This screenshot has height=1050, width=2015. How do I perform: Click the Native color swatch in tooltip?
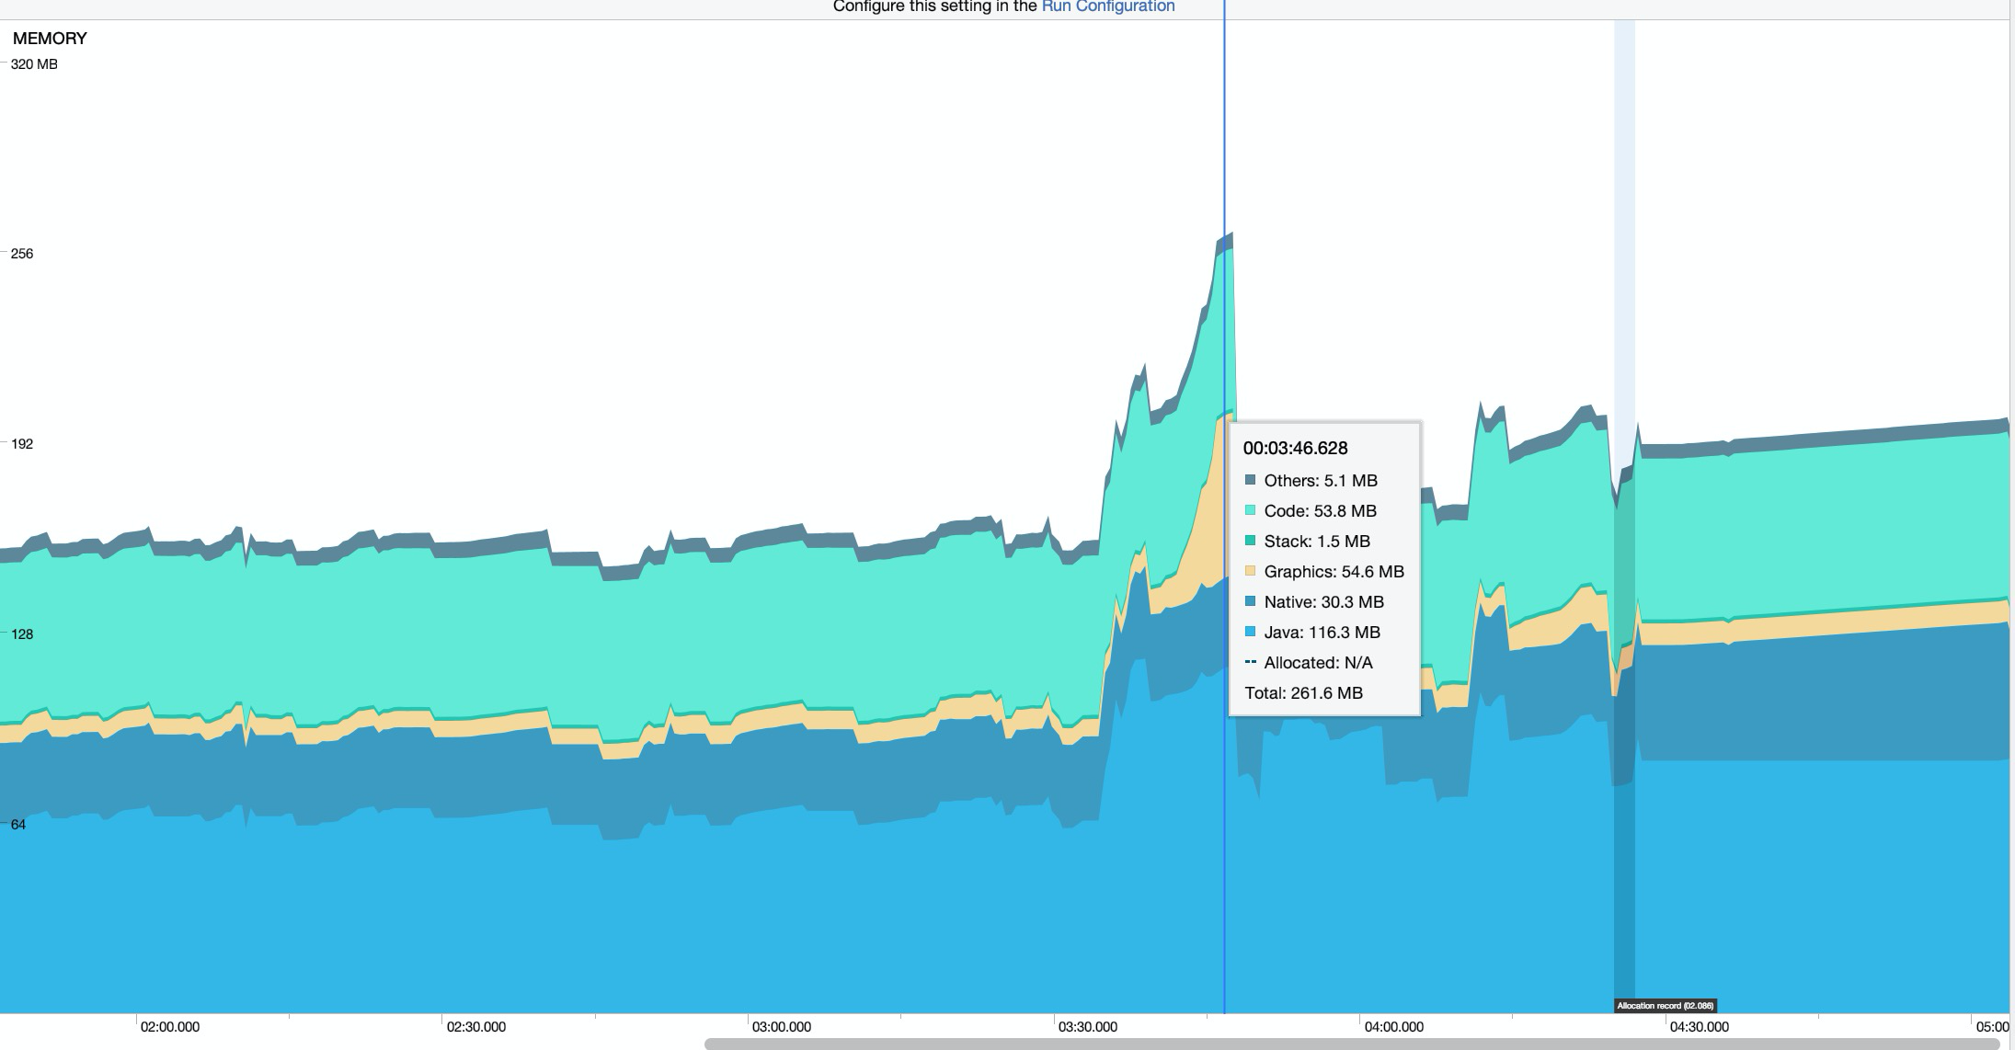tap(1250, 601)
